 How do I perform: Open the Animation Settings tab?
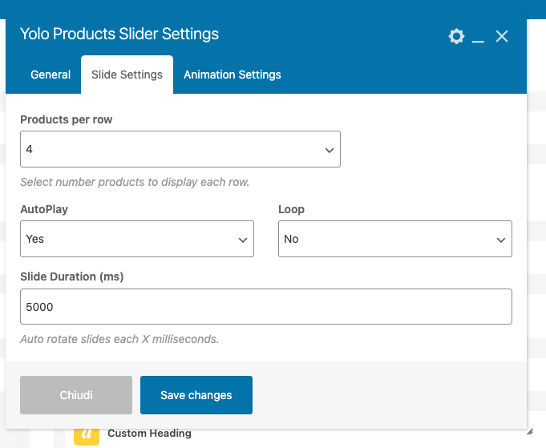233,75
